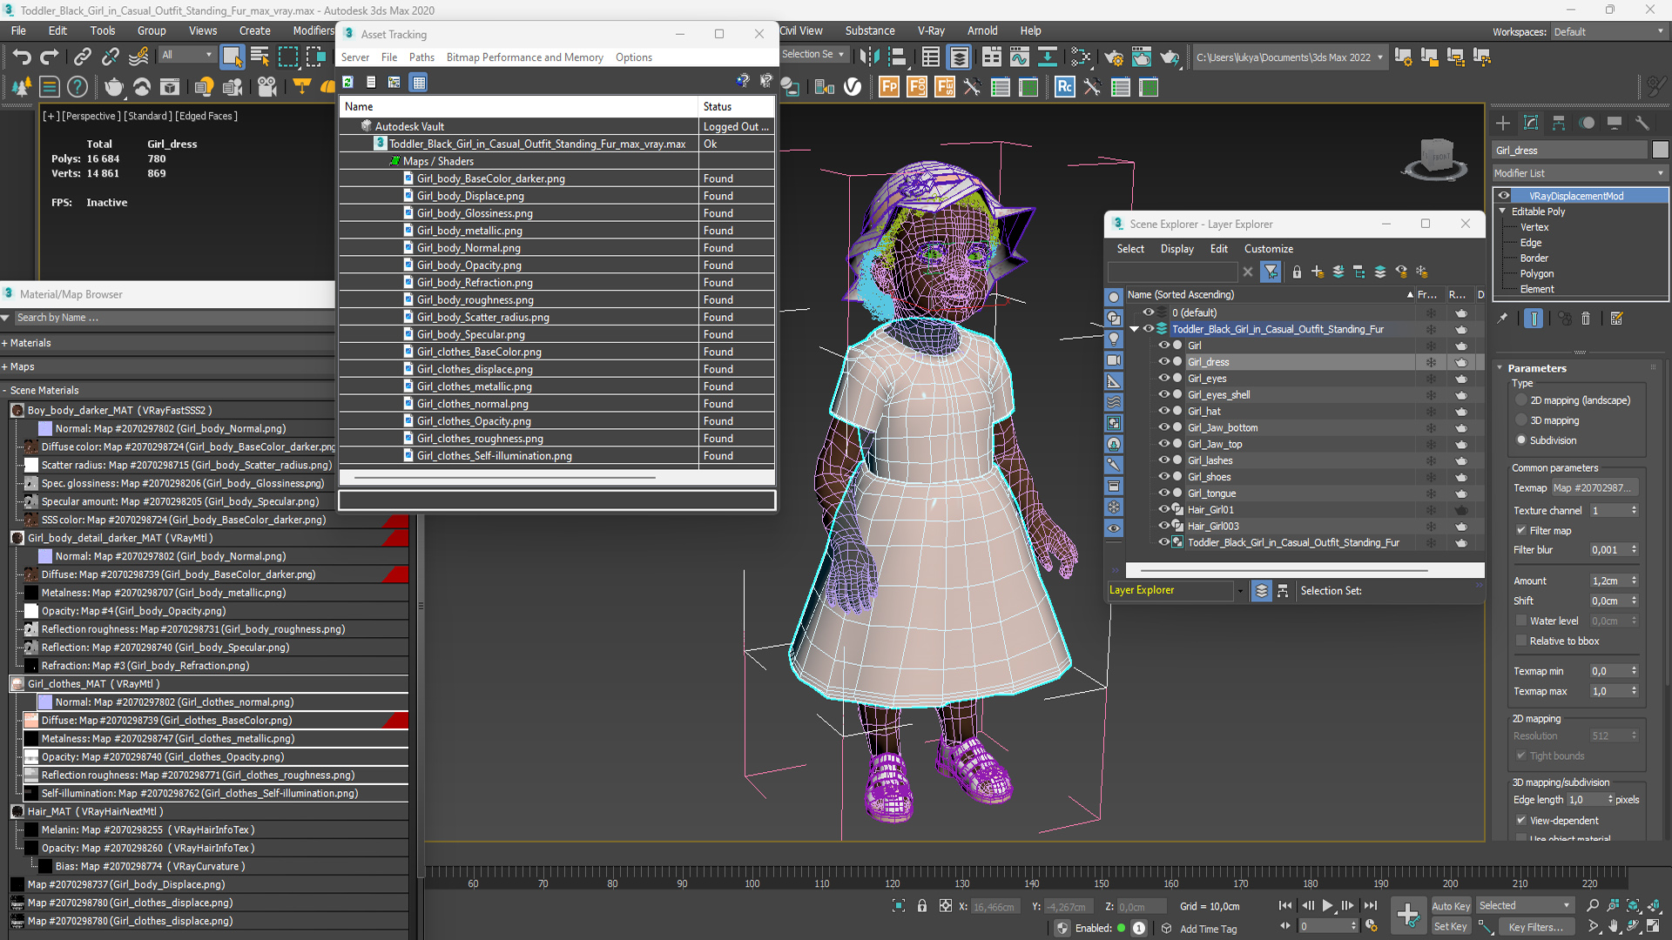Click the Render Production teapot icon
The width and height of the screenshot is (1672, 940).
1170,57
